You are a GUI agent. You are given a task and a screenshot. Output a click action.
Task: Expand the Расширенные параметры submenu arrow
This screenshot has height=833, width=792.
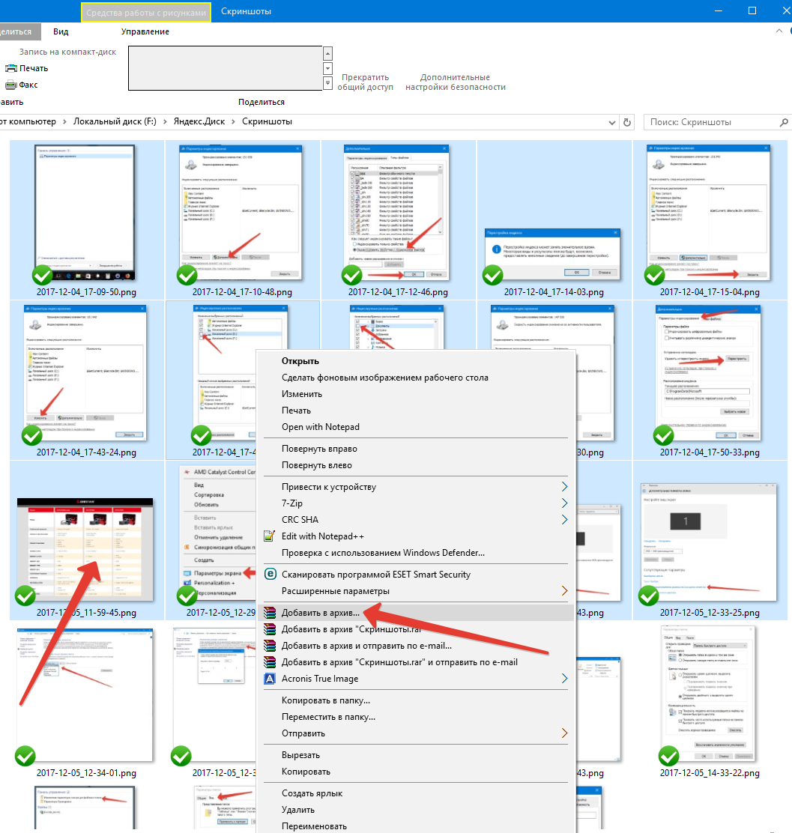pyautogui.click(x=564, y=591)
